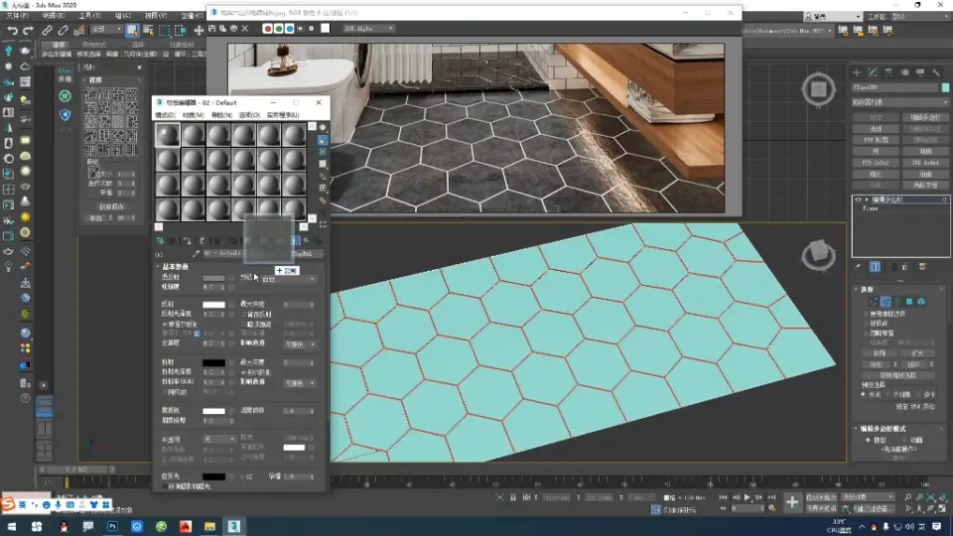Select Edge sub-object level icon
The image size is (953, 536).
point(885,302)
